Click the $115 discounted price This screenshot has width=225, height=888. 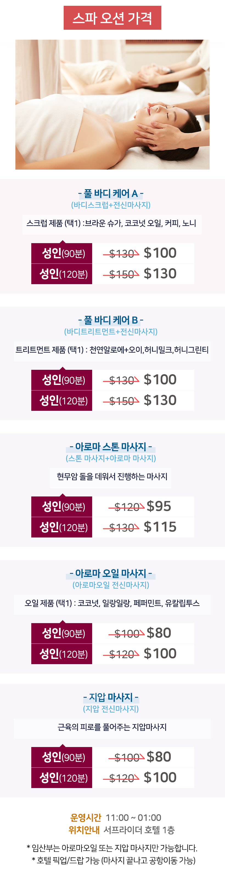[160, 527]
